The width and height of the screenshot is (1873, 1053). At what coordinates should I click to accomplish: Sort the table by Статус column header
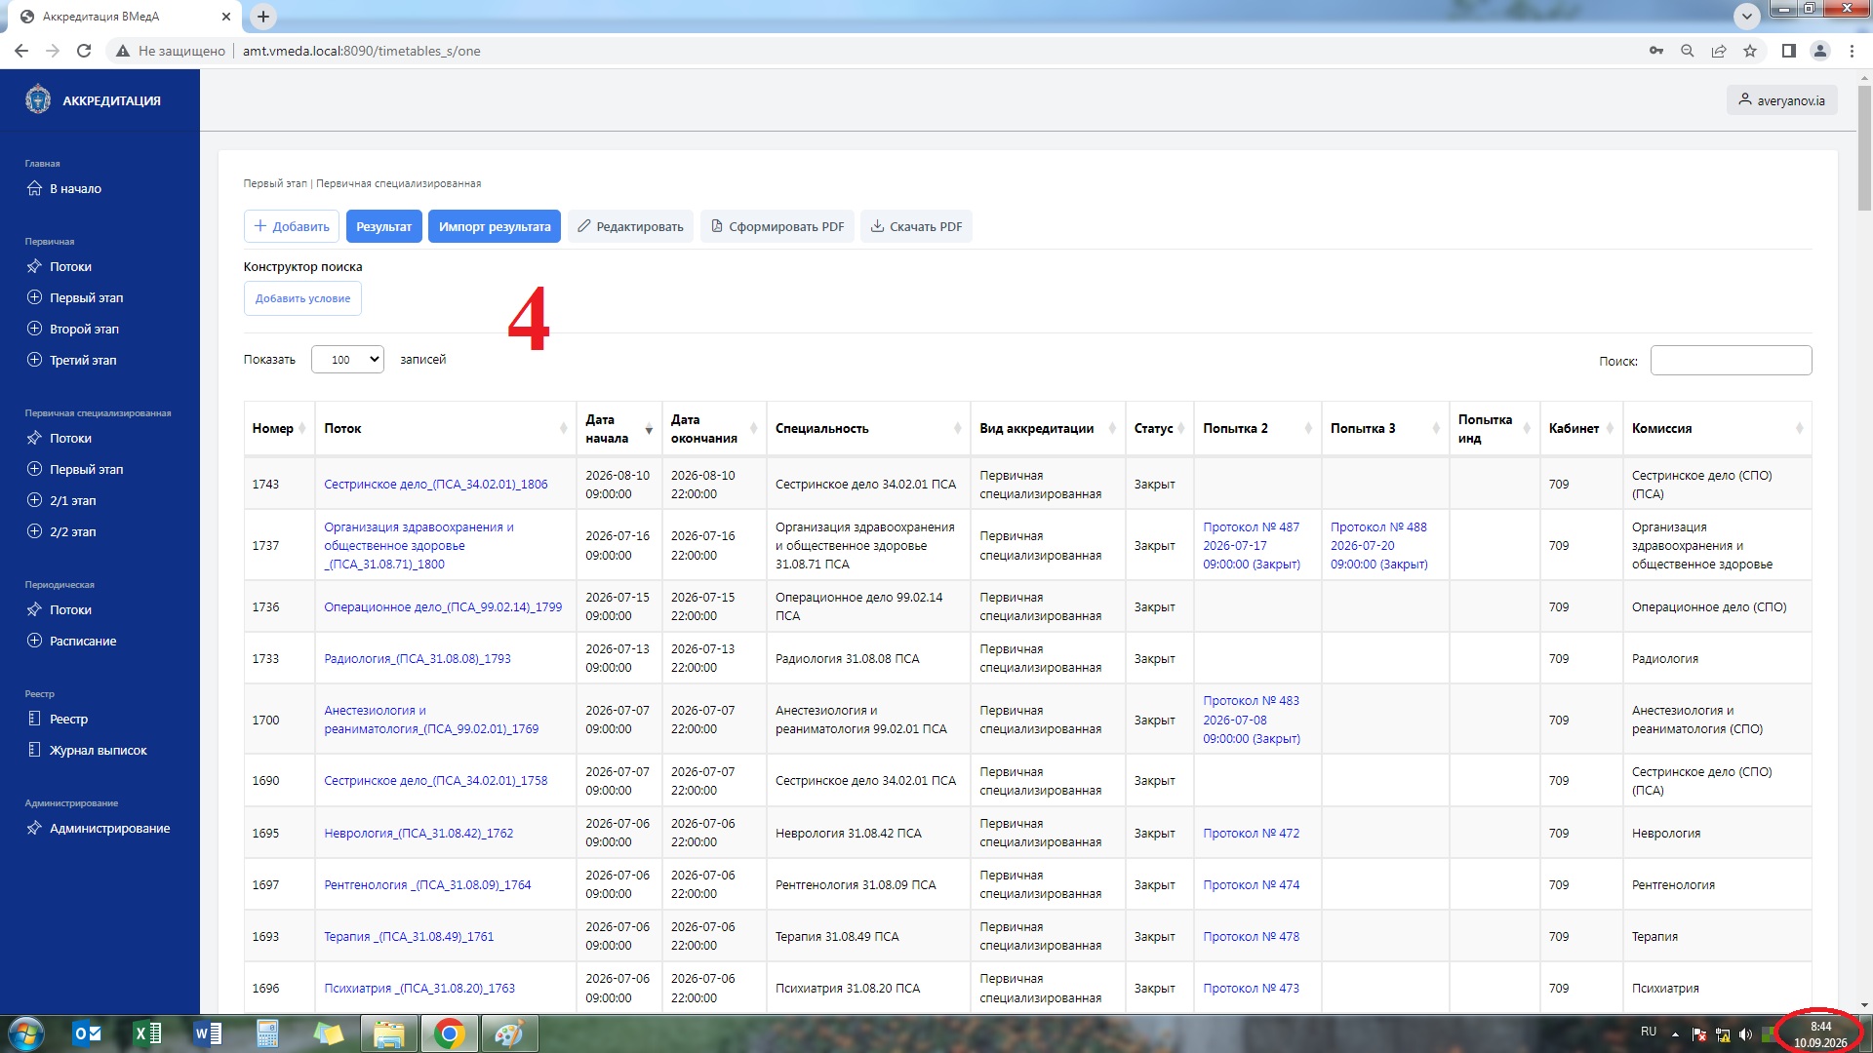click(1159, 429)
